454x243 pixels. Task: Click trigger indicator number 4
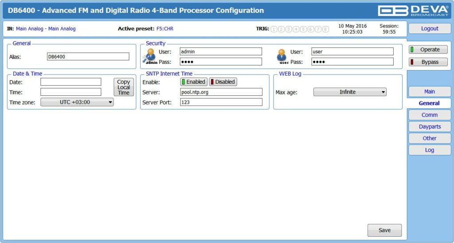click(x=296, y=29)
